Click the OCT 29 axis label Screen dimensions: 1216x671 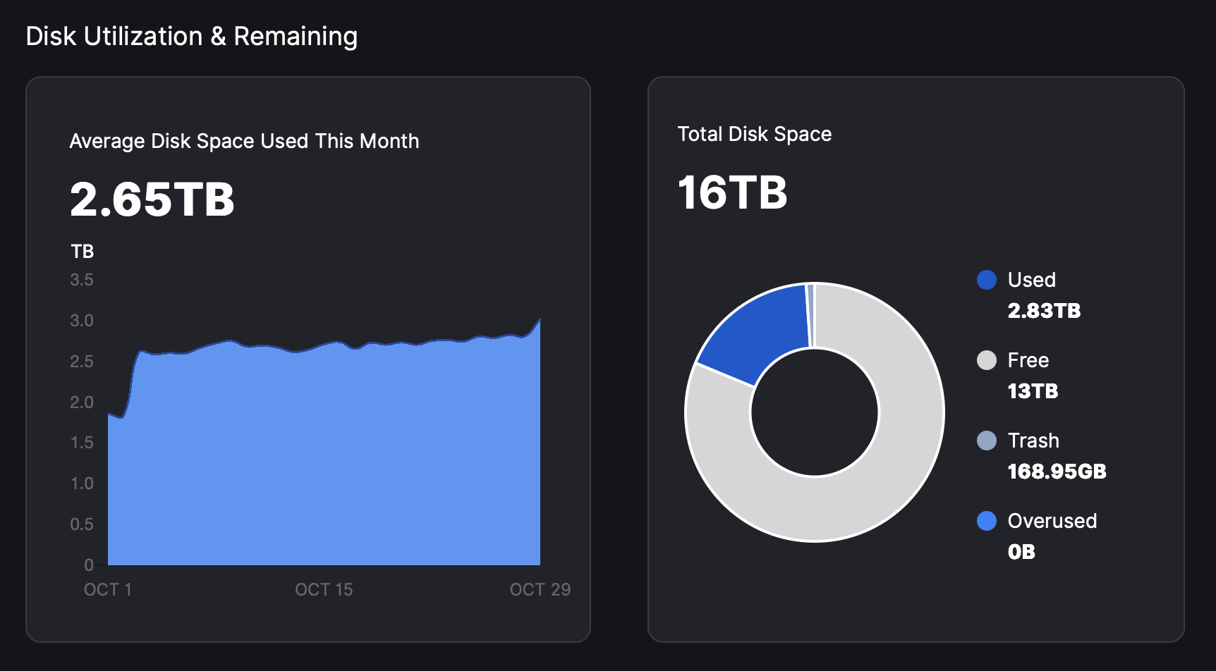[x=540, y=589]
